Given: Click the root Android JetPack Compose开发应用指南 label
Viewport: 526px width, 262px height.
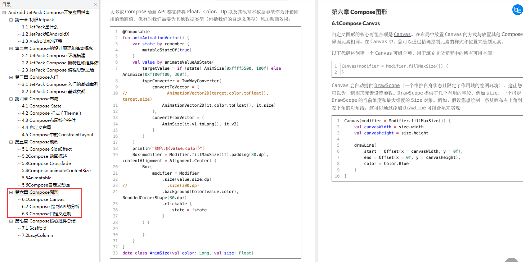Looking at the screenshot, I should 49,13.
